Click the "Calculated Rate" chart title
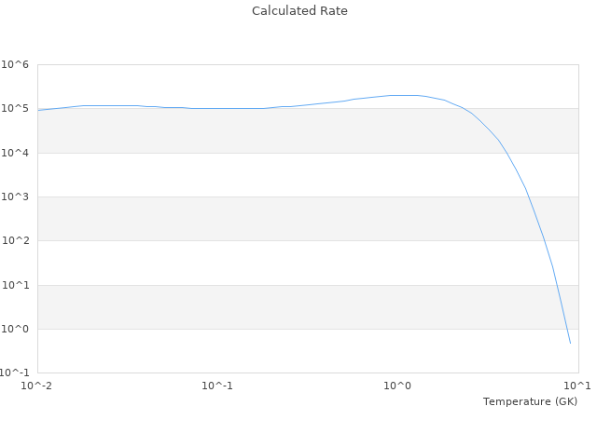 click(x=299, y=11)
